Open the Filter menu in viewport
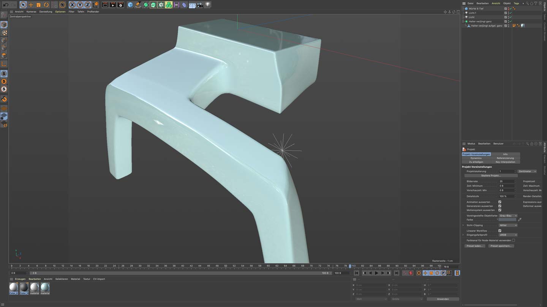The height and width of the screenshot is (307, 547). [x=71, y=12]
